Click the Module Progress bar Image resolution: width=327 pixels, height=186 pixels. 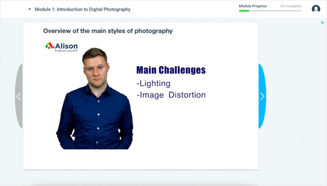(x=270, y=11)
